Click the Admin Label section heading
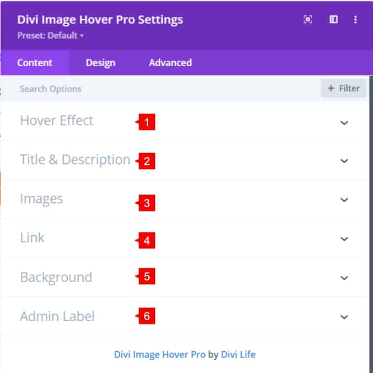The width and height of the screenshot is (373, 373). [x=57, y=316]
